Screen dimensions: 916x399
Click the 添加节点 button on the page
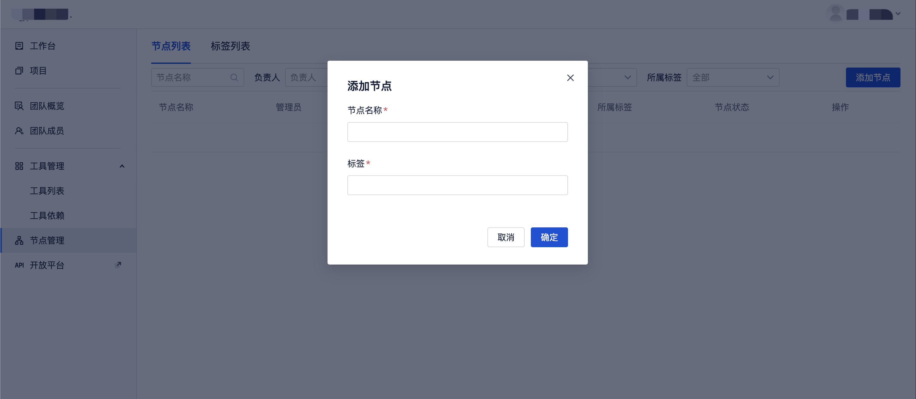(x=873, y=77)
